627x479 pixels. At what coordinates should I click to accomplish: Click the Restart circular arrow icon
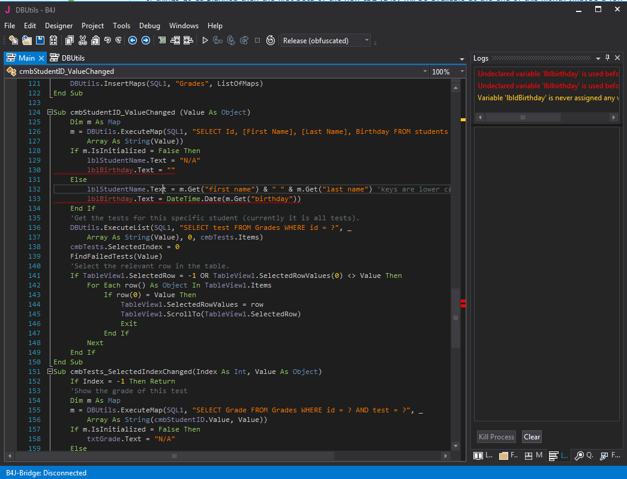[271, 41]
